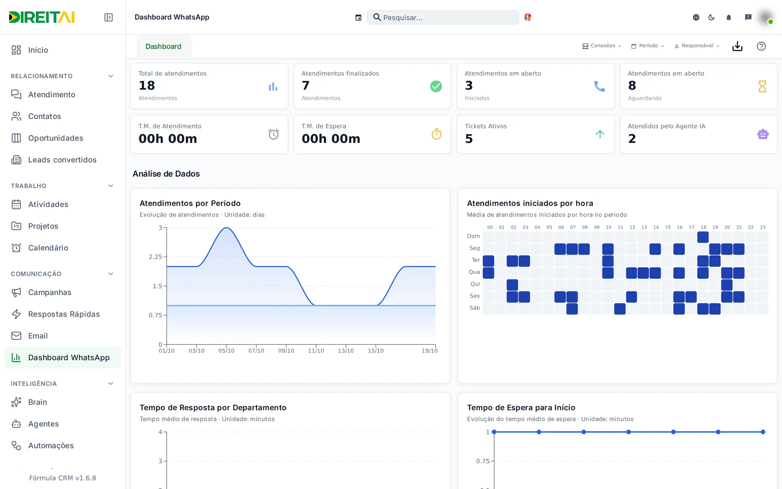Viewport: 782px width, 489px height.
Task: Toggle dark mode with the moon icon
Action: pyautogui.click(x=712, y=17)
